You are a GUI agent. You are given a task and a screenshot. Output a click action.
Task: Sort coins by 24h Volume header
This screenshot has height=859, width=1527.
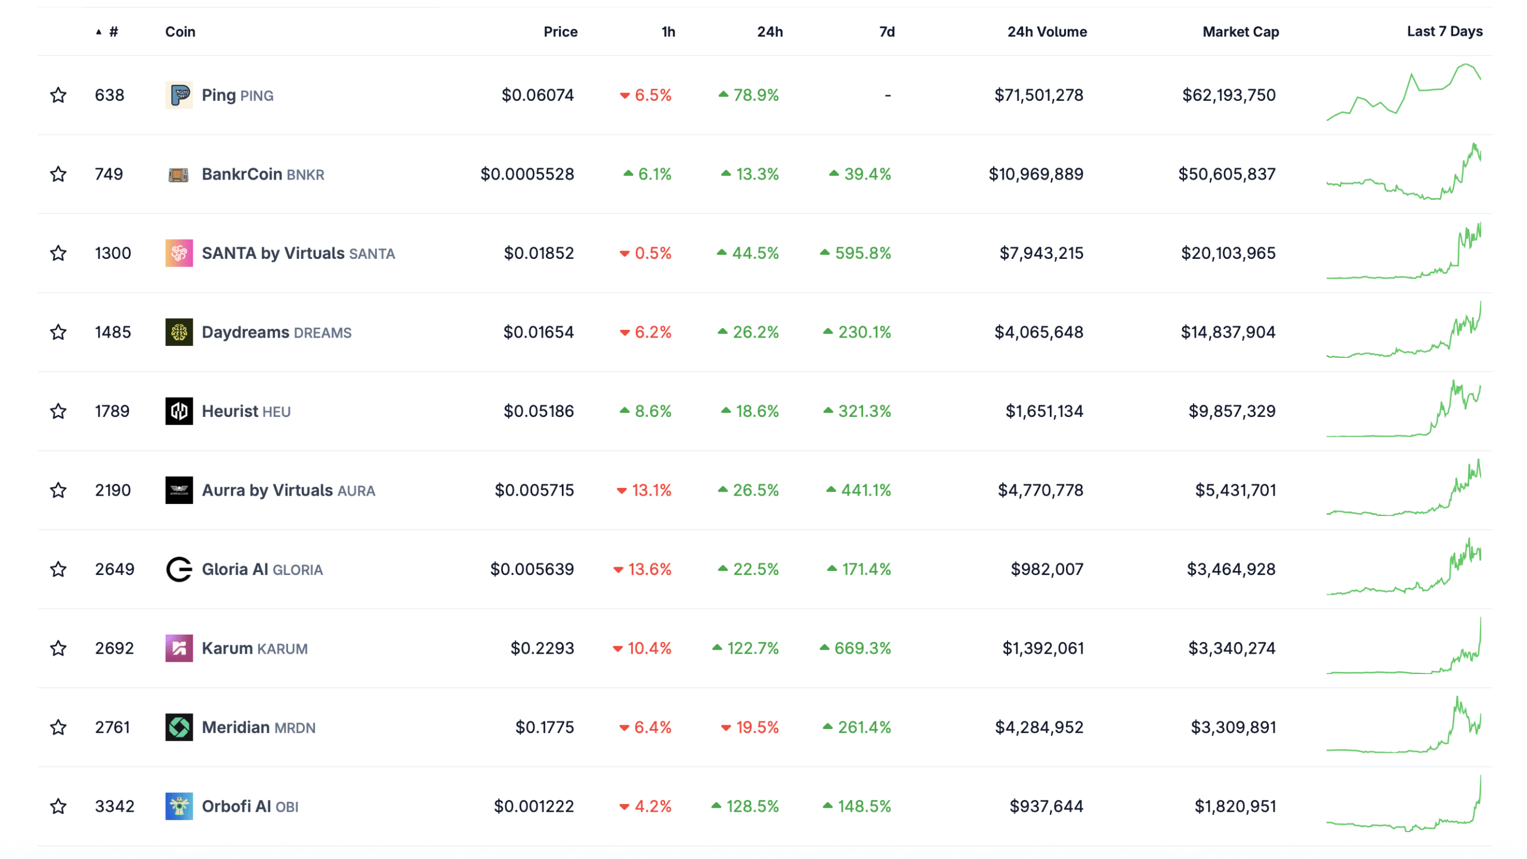pos(1047,32)
